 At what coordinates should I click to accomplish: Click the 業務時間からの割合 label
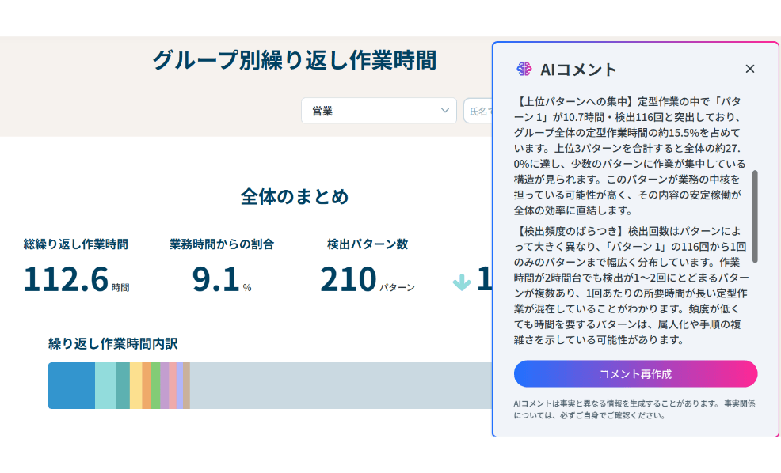click(222, 244)
